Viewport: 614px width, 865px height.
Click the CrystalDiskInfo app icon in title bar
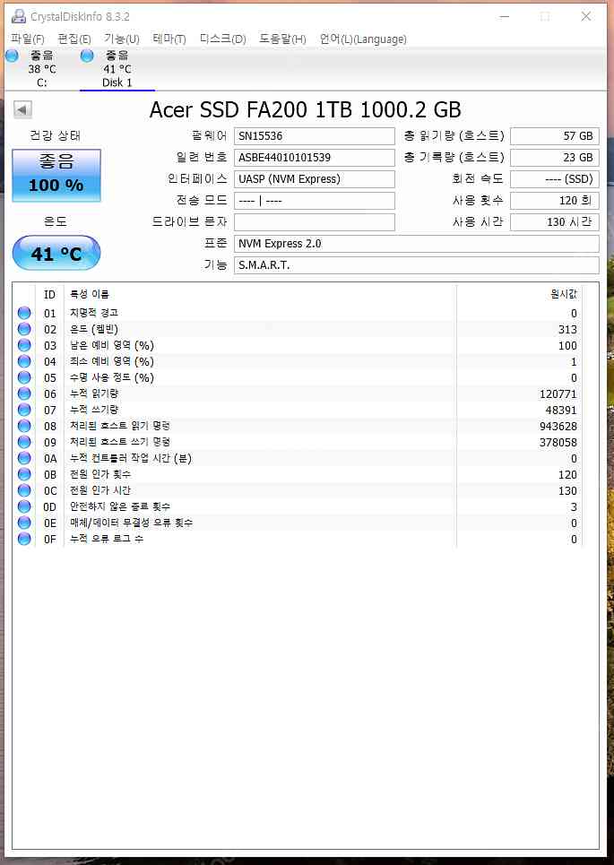19,16
